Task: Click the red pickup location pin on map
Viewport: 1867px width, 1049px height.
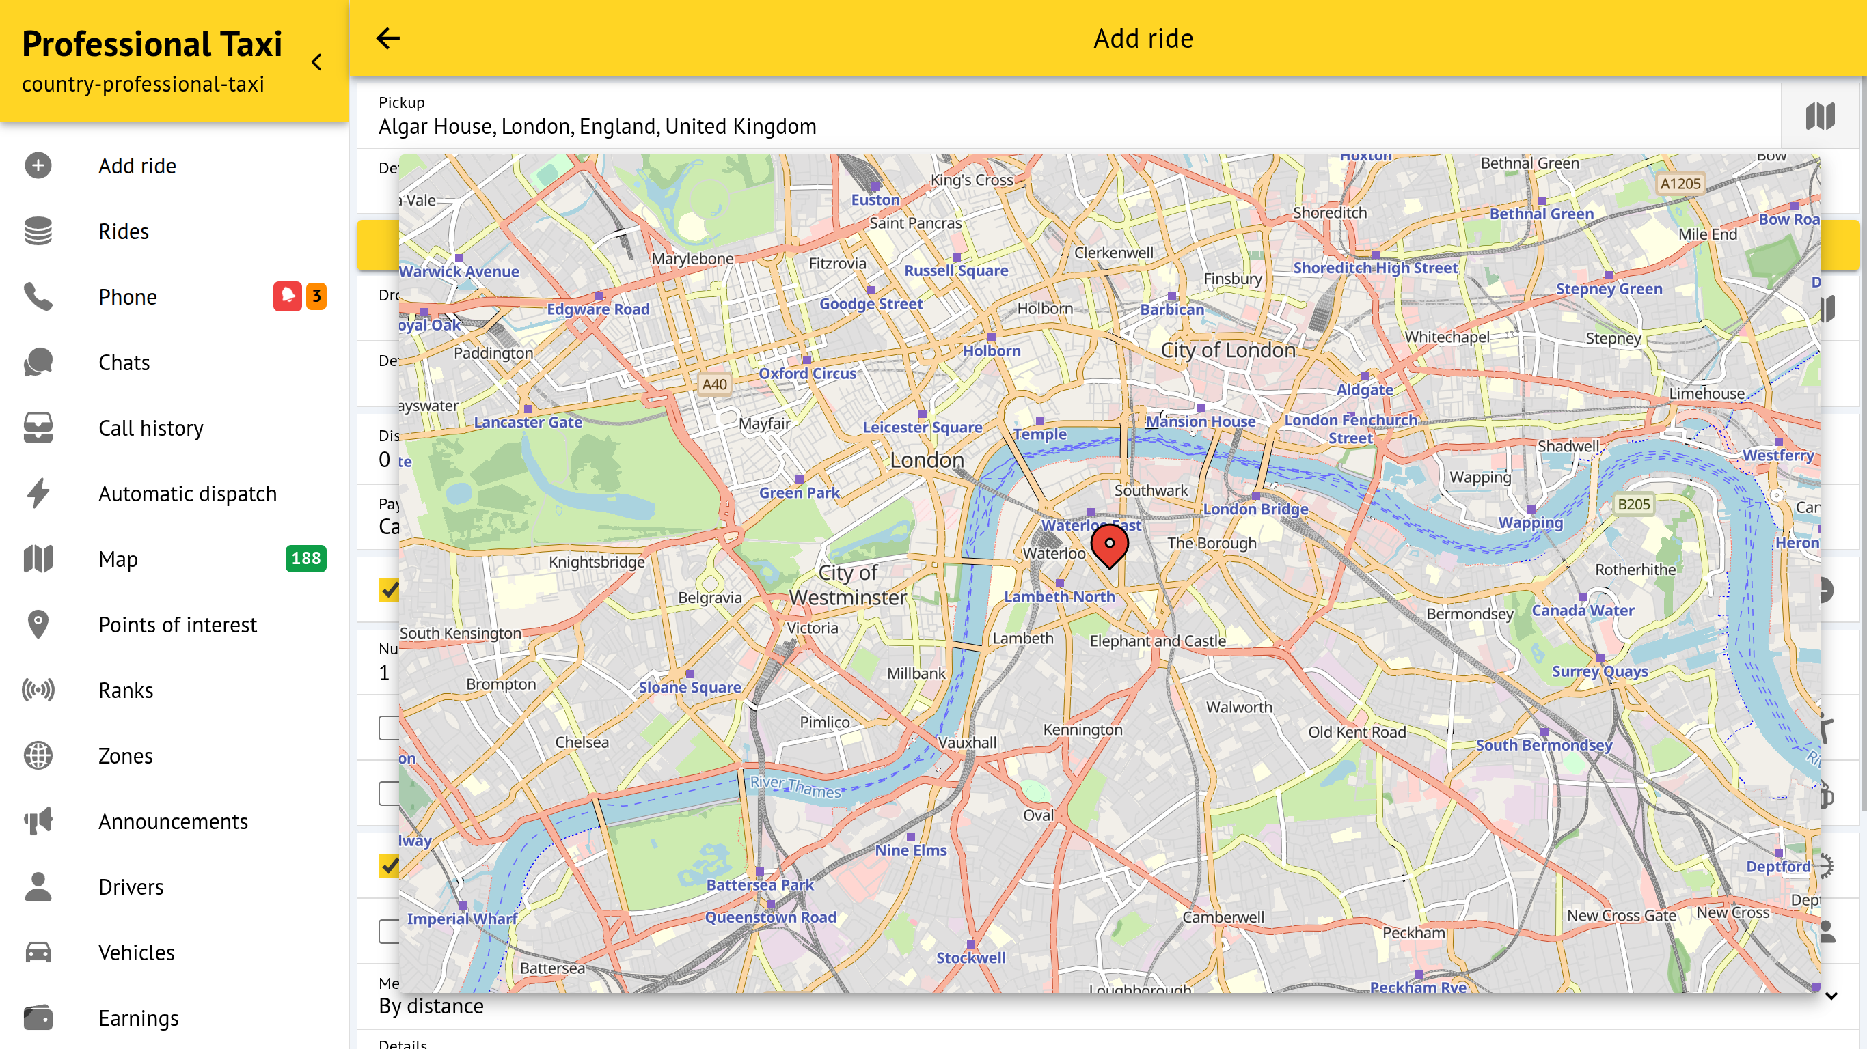Action: 1109,545
